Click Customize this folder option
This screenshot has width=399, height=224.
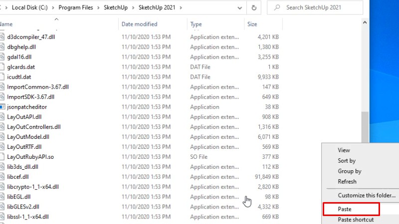point(367,196)
